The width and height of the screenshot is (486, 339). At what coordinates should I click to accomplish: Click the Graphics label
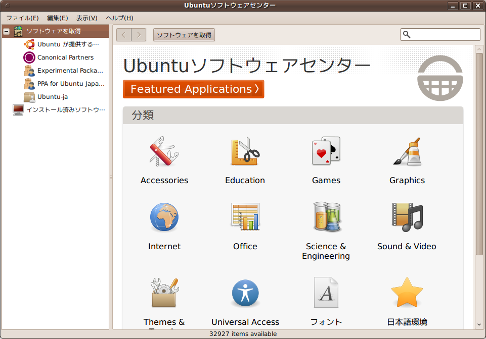coord(407,180)
